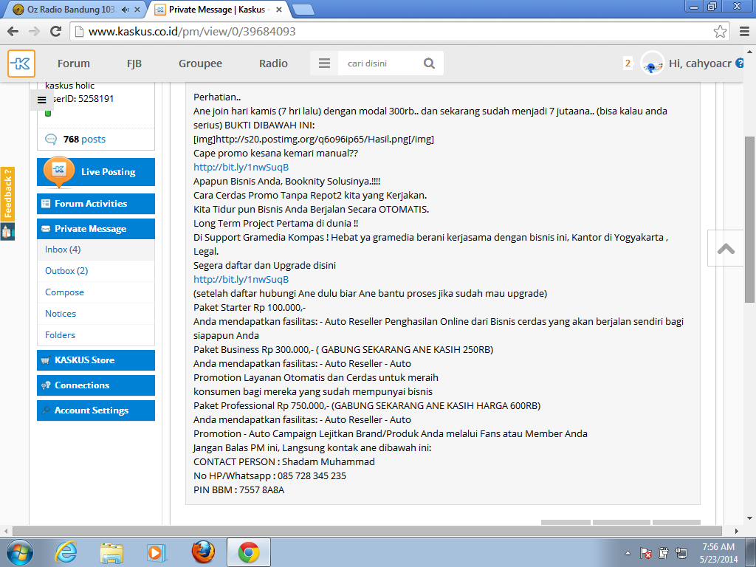Click the cahyoacr user avatar

[652, 63]
